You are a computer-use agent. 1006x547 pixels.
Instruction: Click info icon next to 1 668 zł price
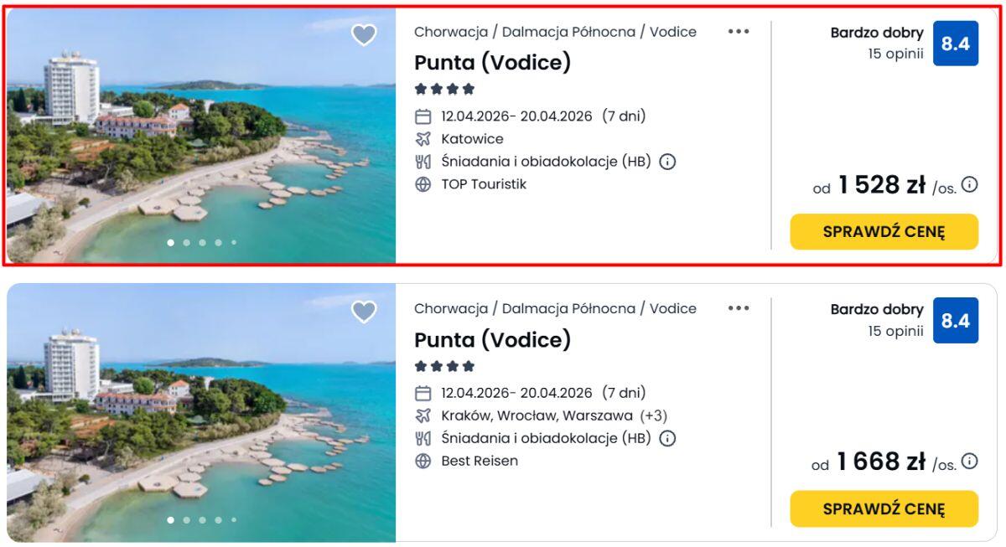[x=970, y=461]
